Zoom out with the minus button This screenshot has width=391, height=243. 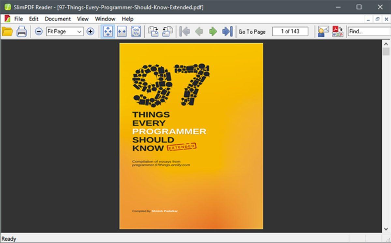pyautogui.click(x=39, y=32)
